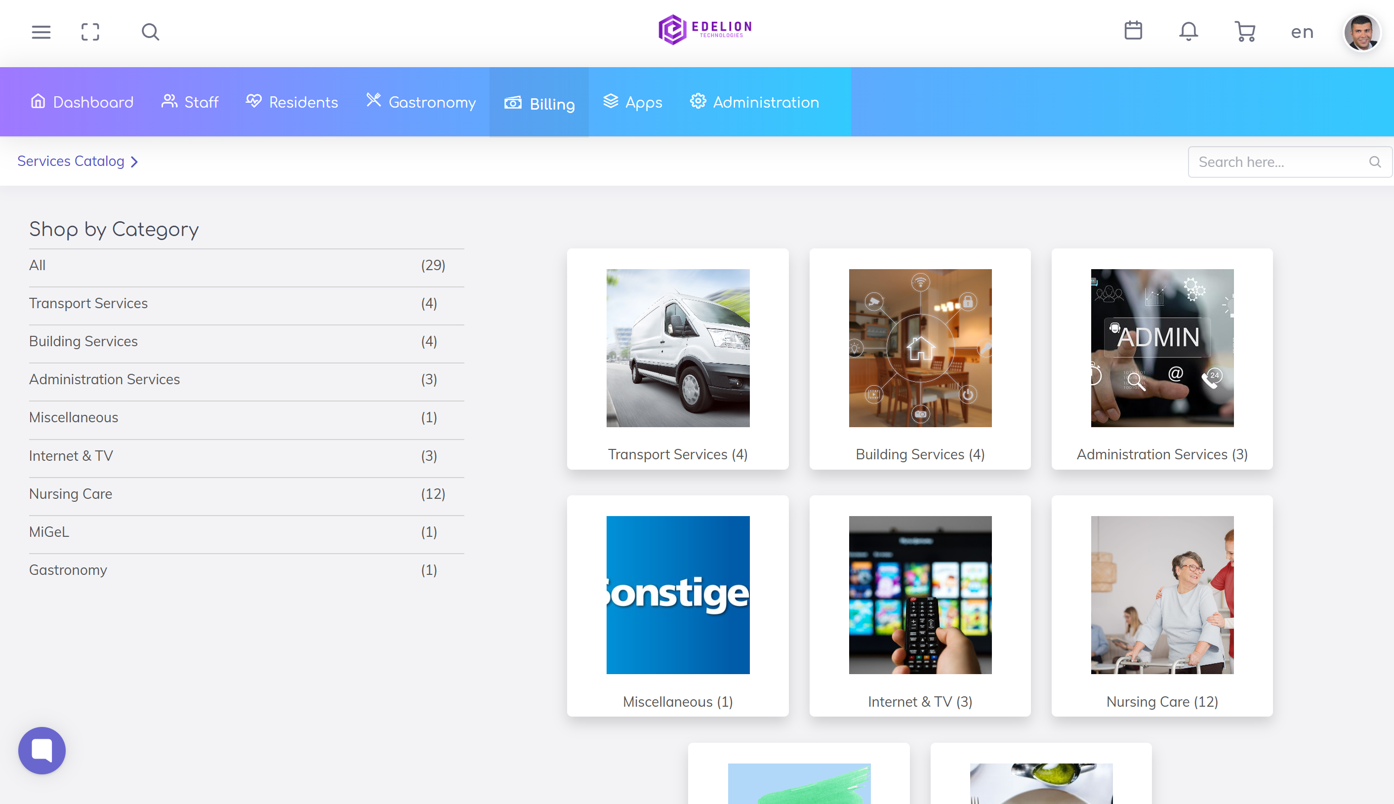Image resolution: width=1394 pixels, height=804 pixels.
Task: Open the user profile avatar
Action: 1361,33
